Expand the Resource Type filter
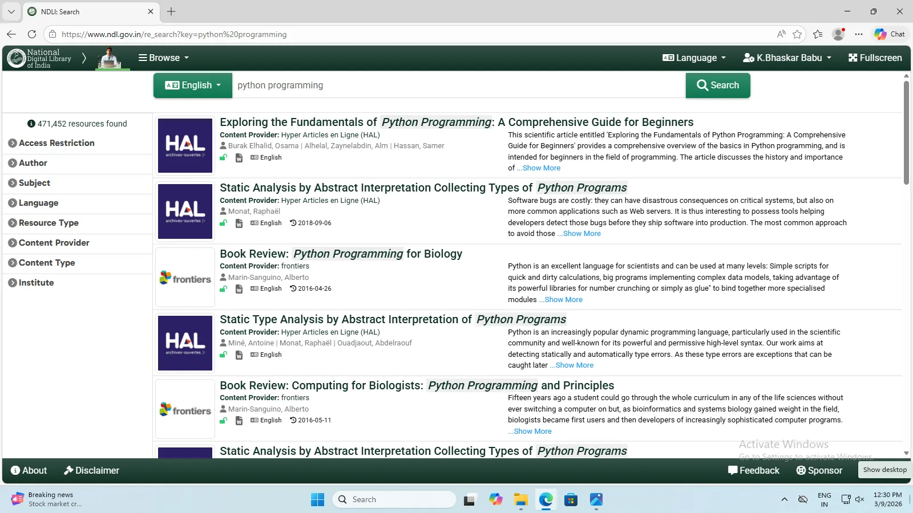 point(49,223)
